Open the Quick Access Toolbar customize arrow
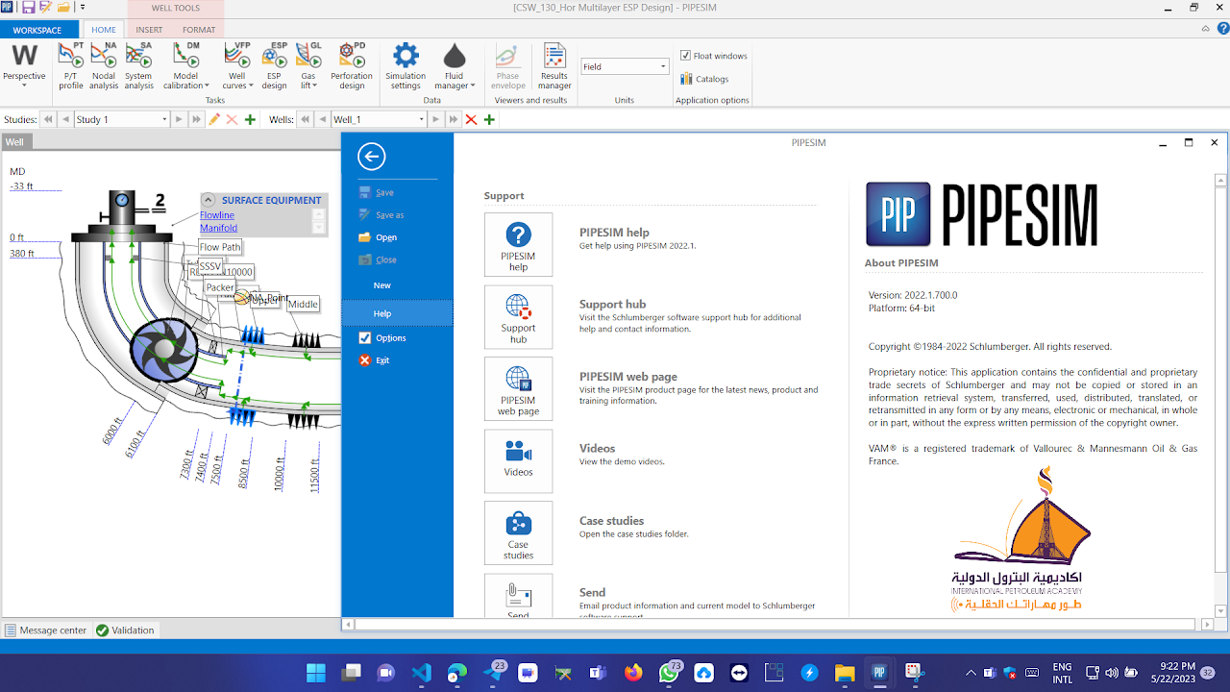Viewport: 1230px width, 692px height. (83, 7)
